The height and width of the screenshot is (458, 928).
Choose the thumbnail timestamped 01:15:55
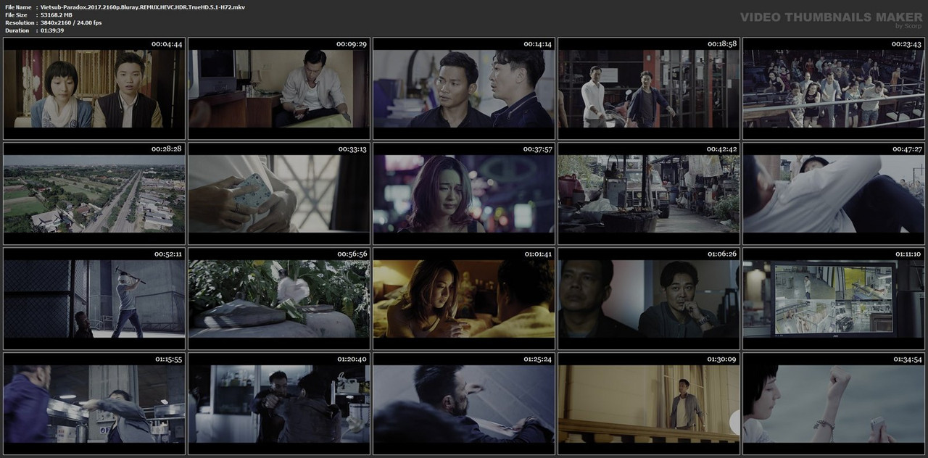coord(94,404)
